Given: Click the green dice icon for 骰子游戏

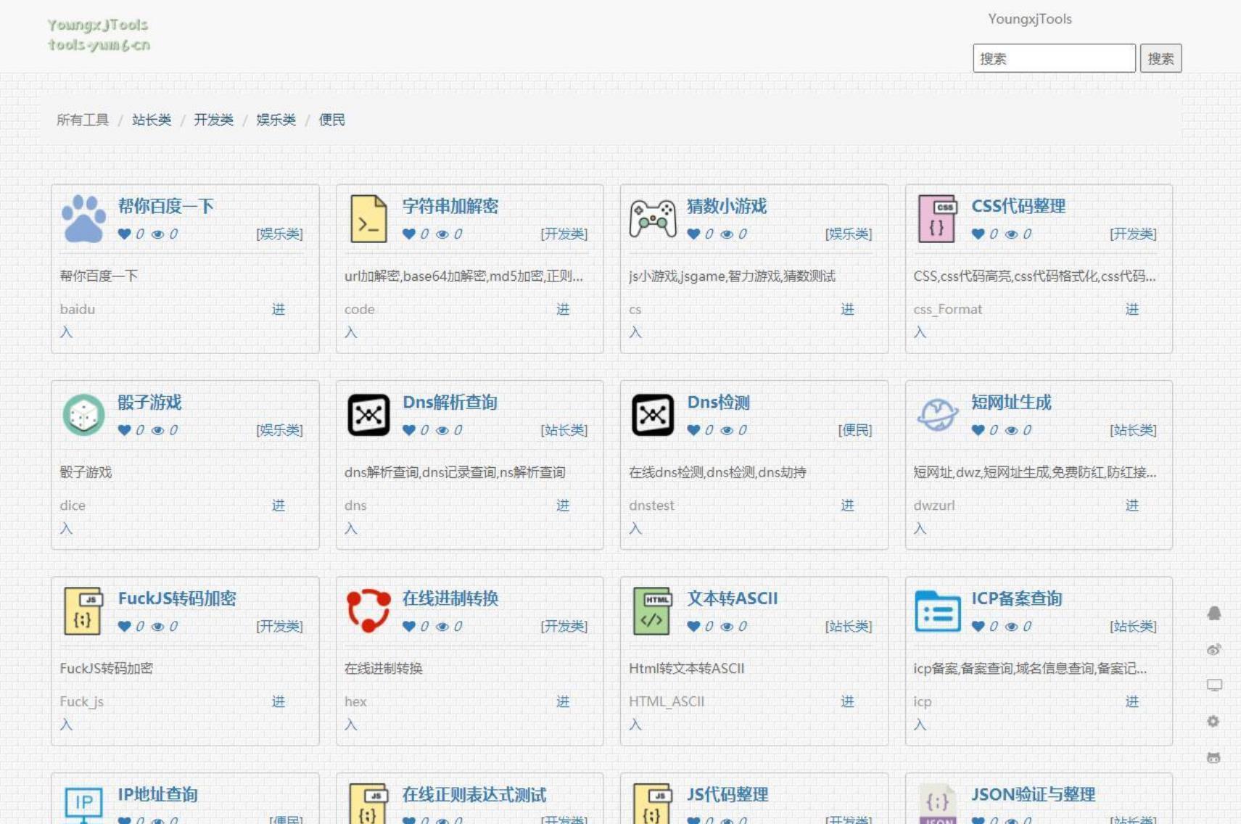Looking at the screenshot, I should [x=83, y=415].
